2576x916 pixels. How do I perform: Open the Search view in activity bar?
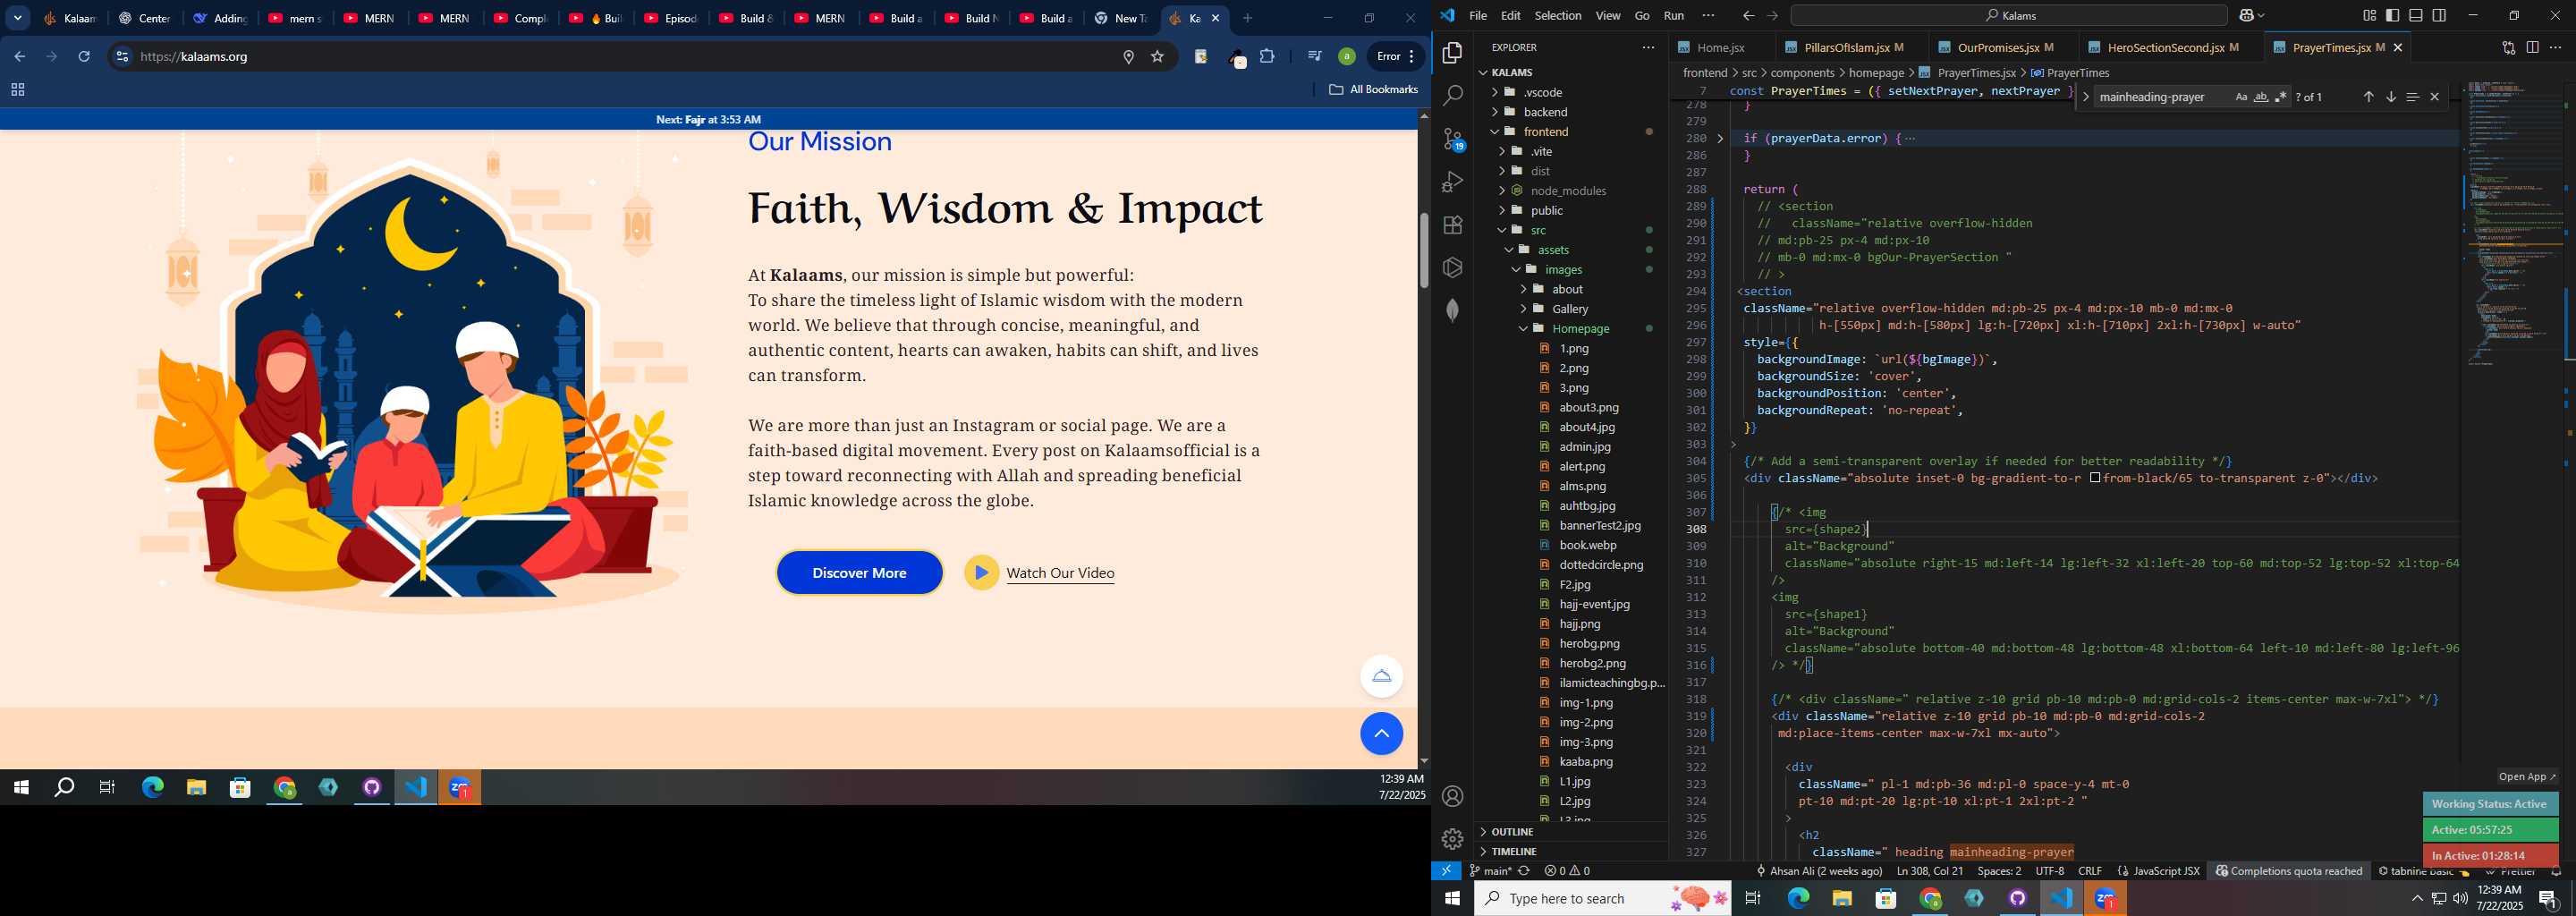(x=1452, y=96)
